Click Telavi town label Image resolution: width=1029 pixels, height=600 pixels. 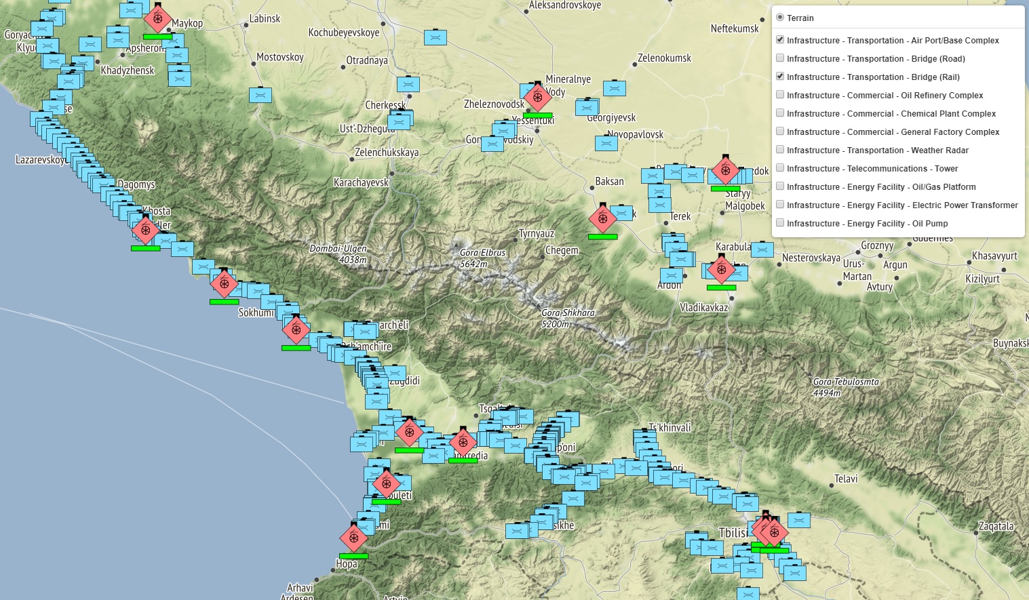point(846,479)
